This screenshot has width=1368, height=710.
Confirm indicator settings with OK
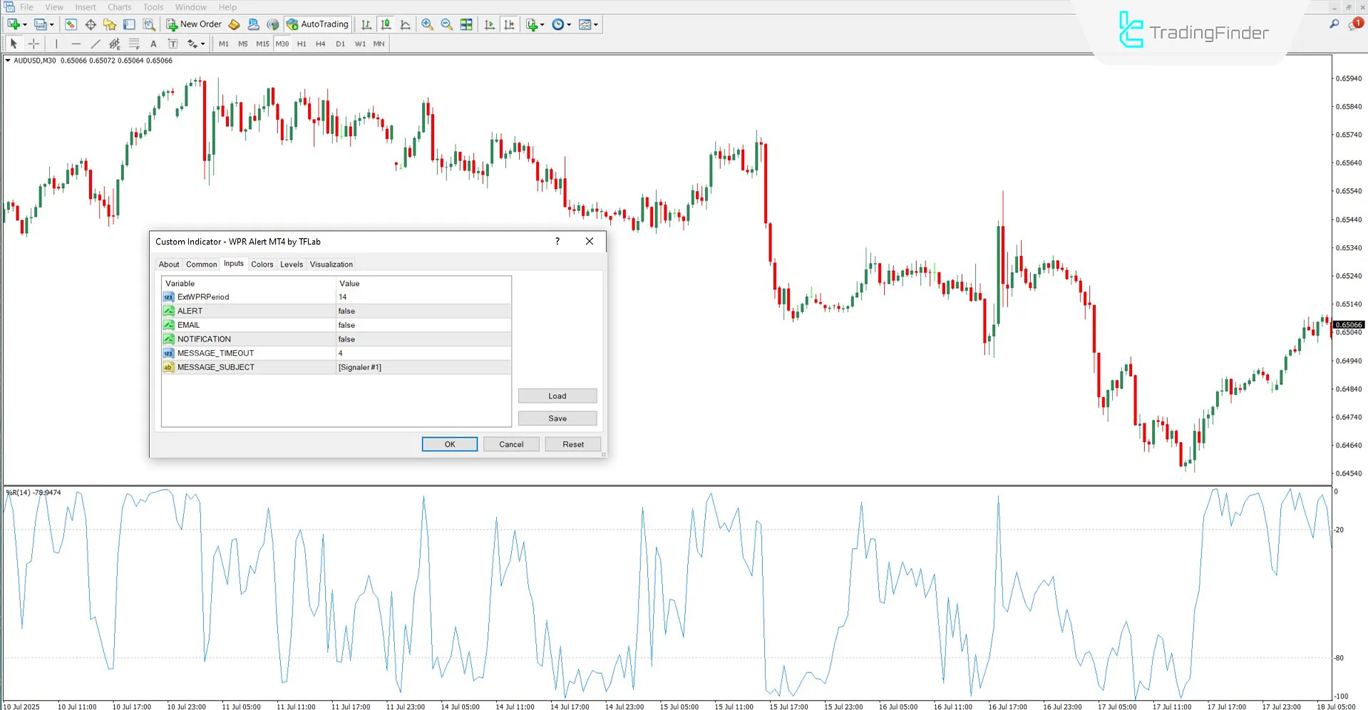coord(449,443)
